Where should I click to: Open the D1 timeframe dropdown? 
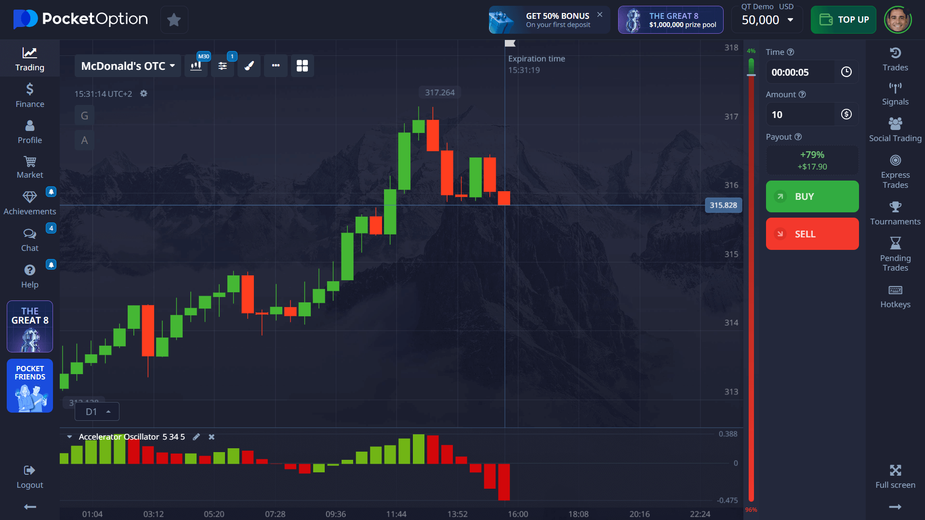(x=97, y=412)
